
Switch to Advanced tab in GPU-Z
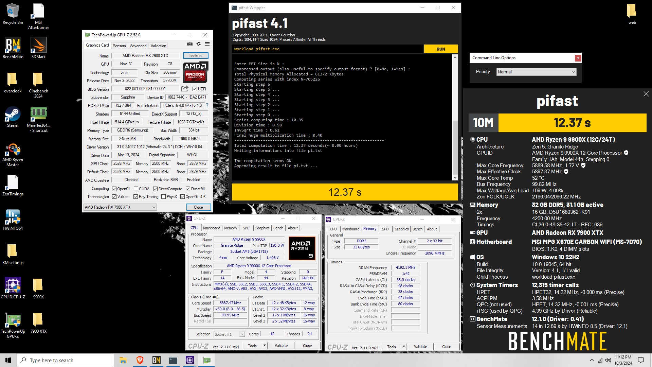138,46
